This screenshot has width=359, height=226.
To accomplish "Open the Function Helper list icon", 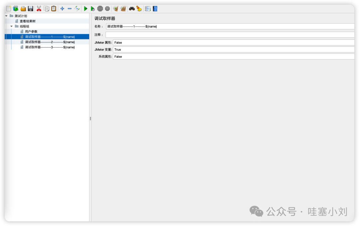I will point(148,9).
